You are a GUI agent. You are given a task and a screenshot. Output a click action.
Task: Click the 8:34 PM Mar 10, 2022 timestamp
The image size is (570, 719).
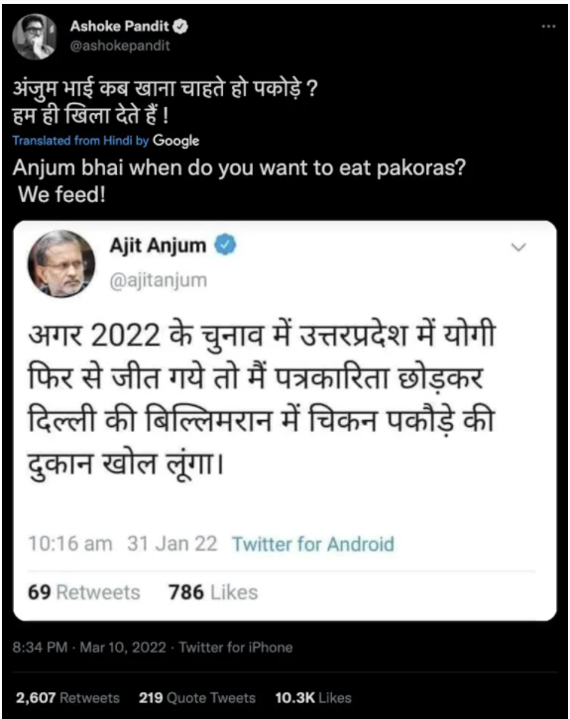[x=89, y=648]
